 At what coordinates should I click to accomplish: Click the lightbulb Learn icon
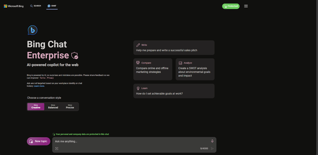[x=138, y=88]
